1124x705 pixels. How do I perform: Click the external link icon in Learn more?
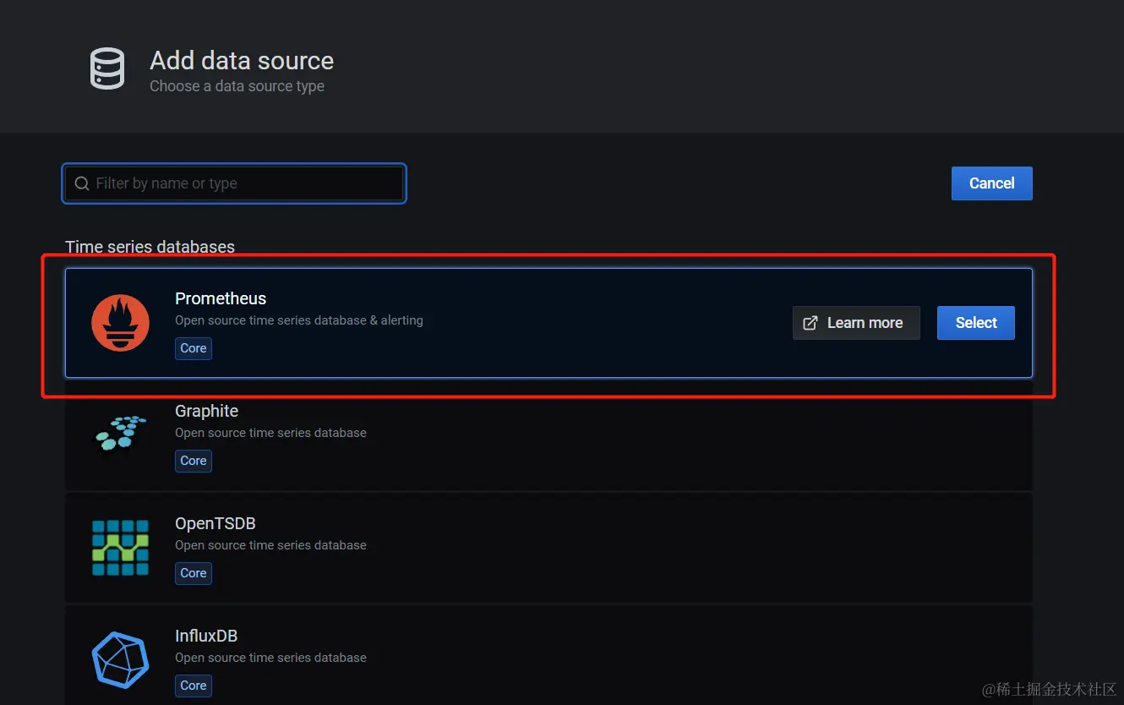coord(810,323)
